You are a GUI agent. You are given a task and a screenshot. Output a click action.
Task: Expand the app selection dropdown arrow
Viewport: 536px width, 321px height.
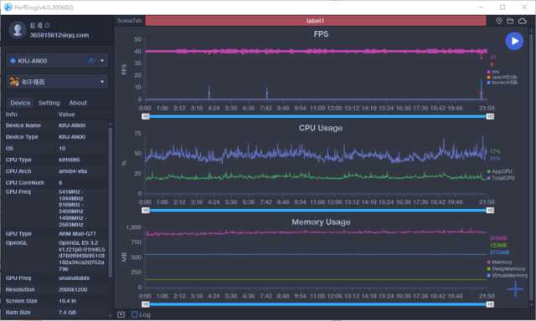[x=102, y=82]
